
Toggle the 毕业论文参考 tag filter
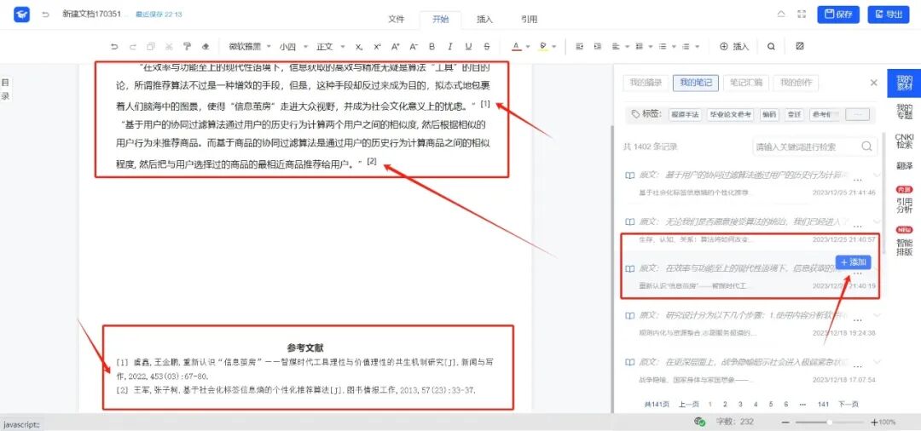click(x=730, y=115)
